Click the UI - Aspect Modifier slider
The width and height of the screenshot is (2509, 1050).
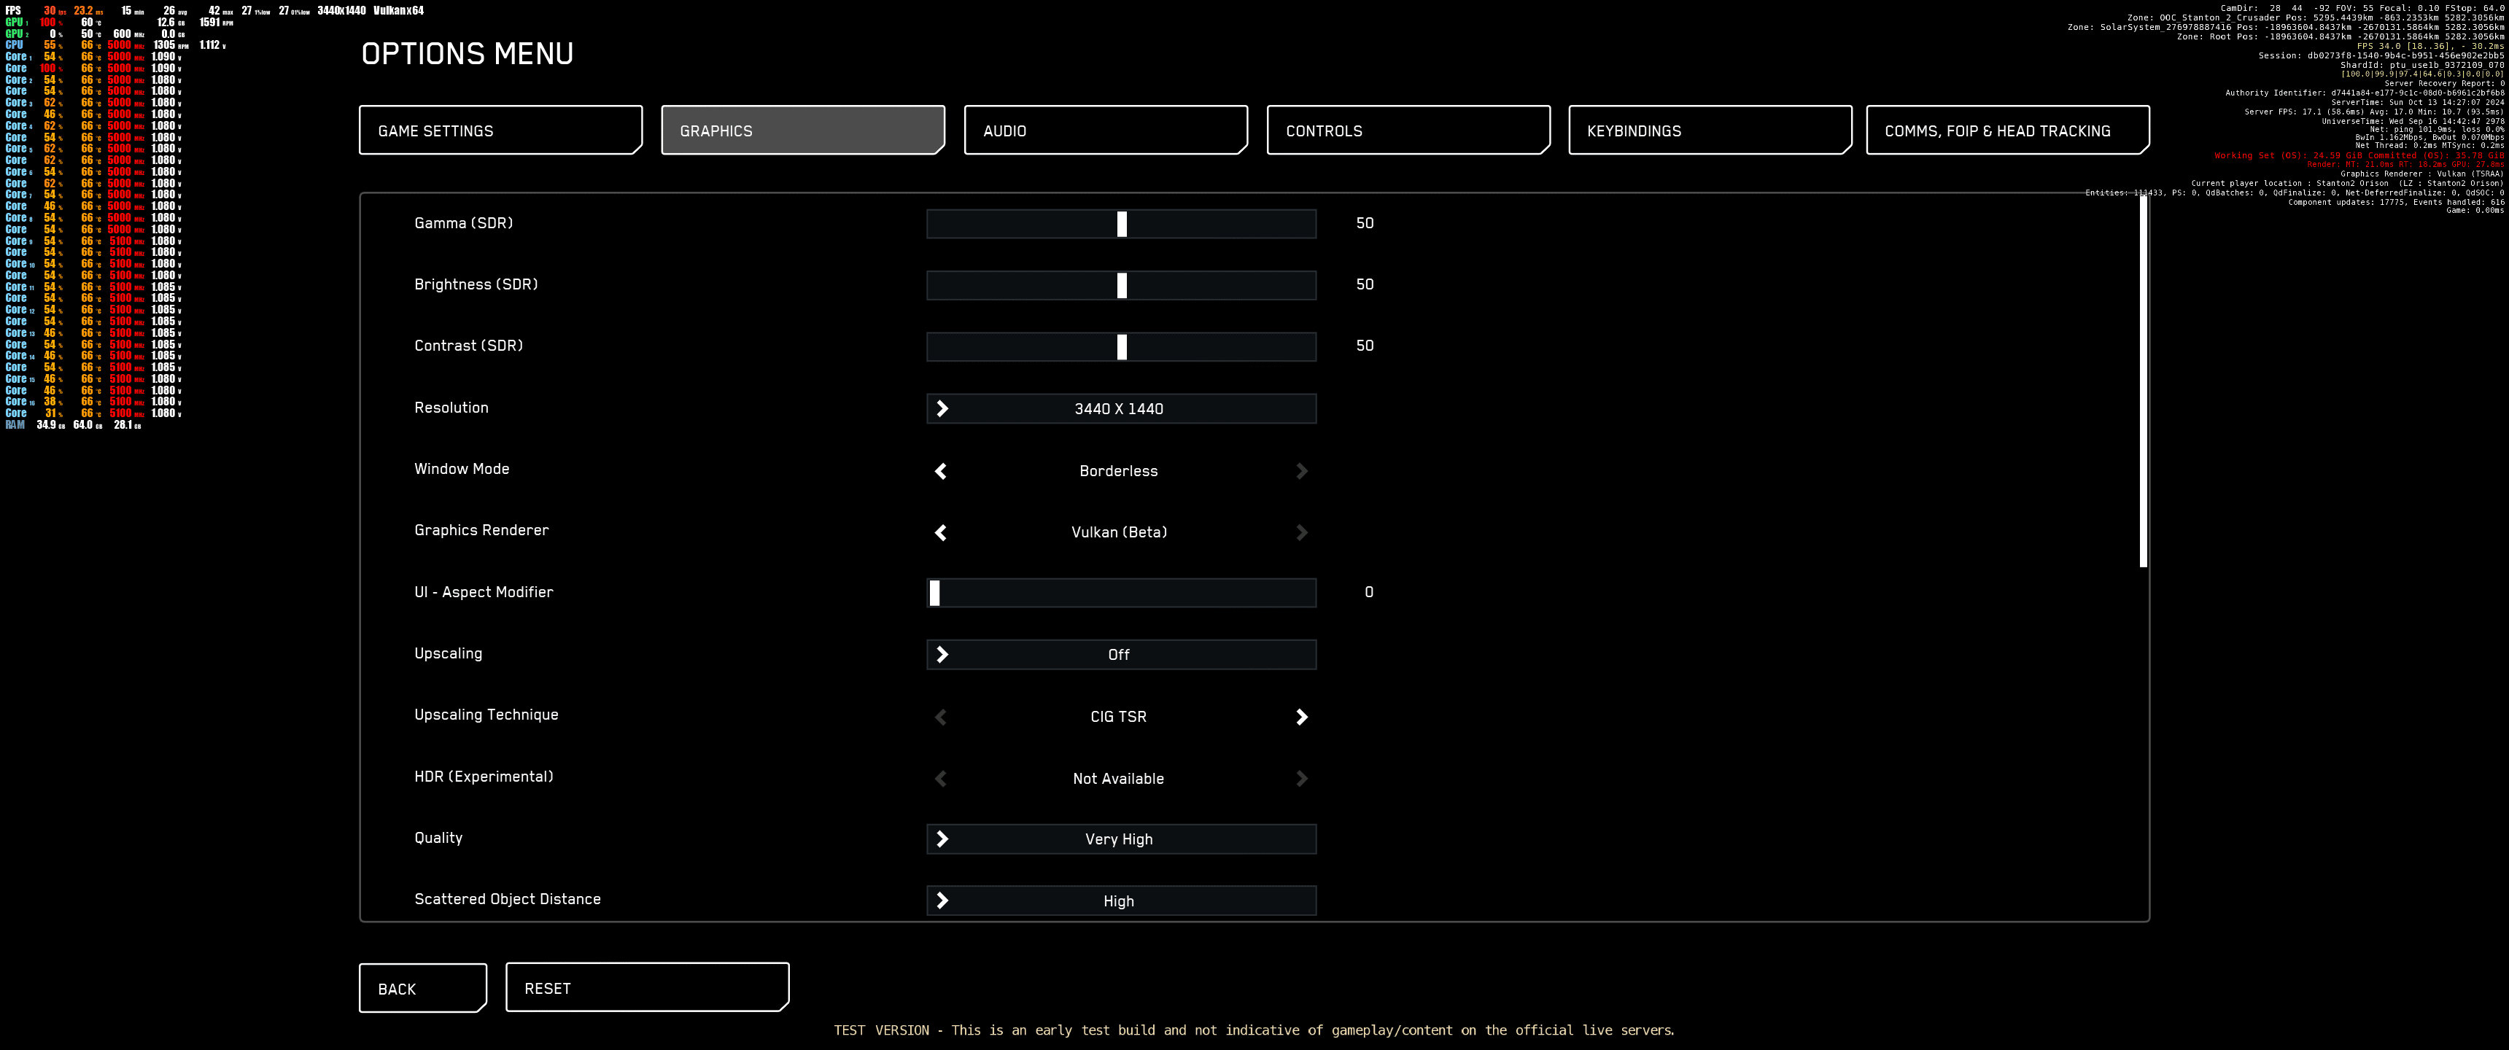pyautogui.click(x=1120, y=594)
